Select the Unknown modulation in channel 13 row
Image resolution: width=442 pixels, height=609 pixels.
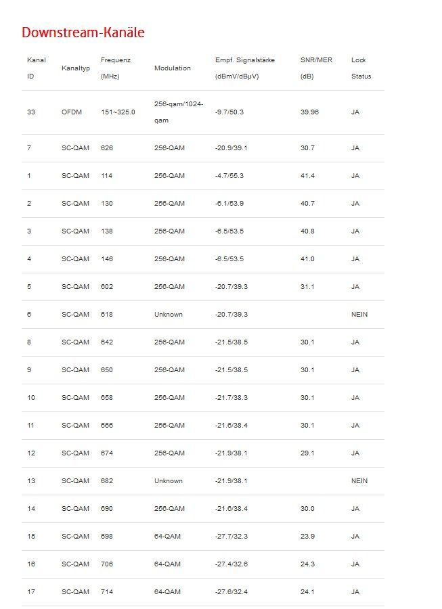click(169, 481)
